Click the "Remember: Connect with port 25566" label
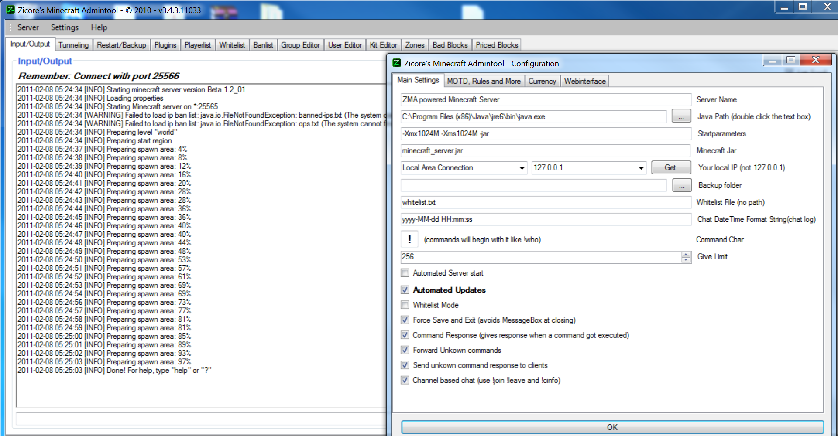The width and height of the screenshot is (838, 436). pyautogui.click(x=99, y=76)
